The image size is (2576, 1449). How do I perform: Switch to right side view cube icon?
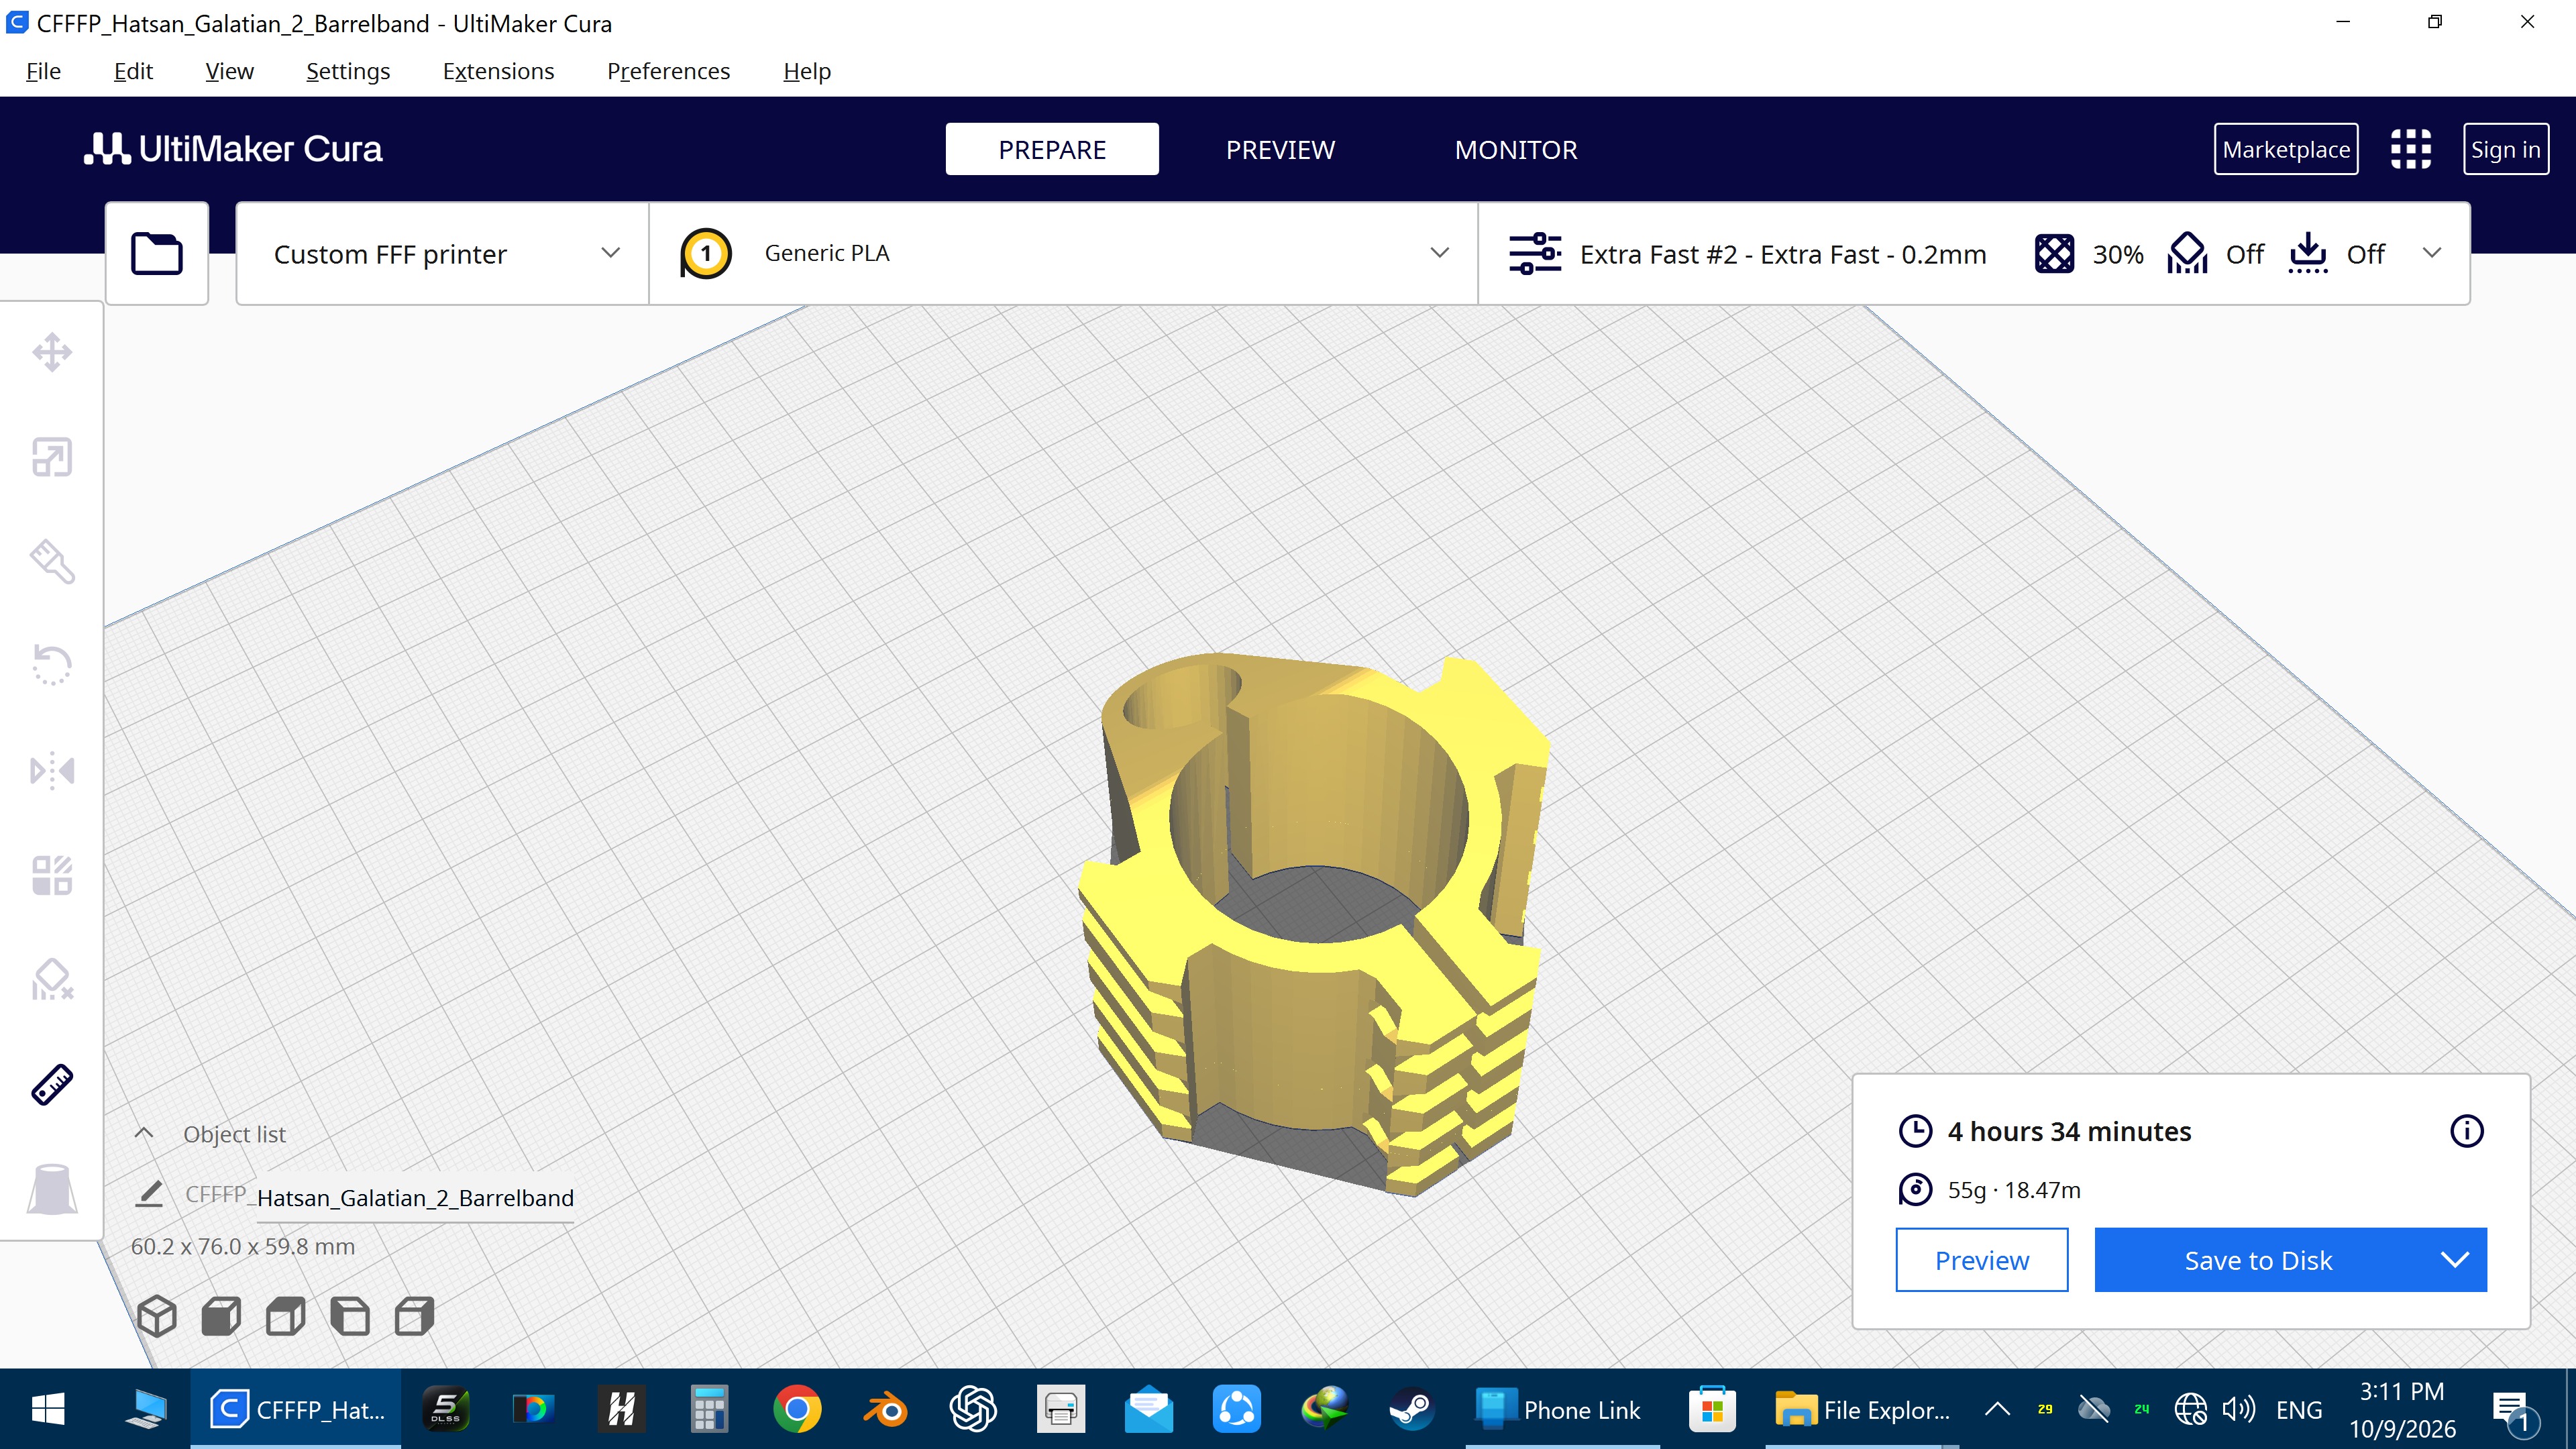coord(414,1316)
